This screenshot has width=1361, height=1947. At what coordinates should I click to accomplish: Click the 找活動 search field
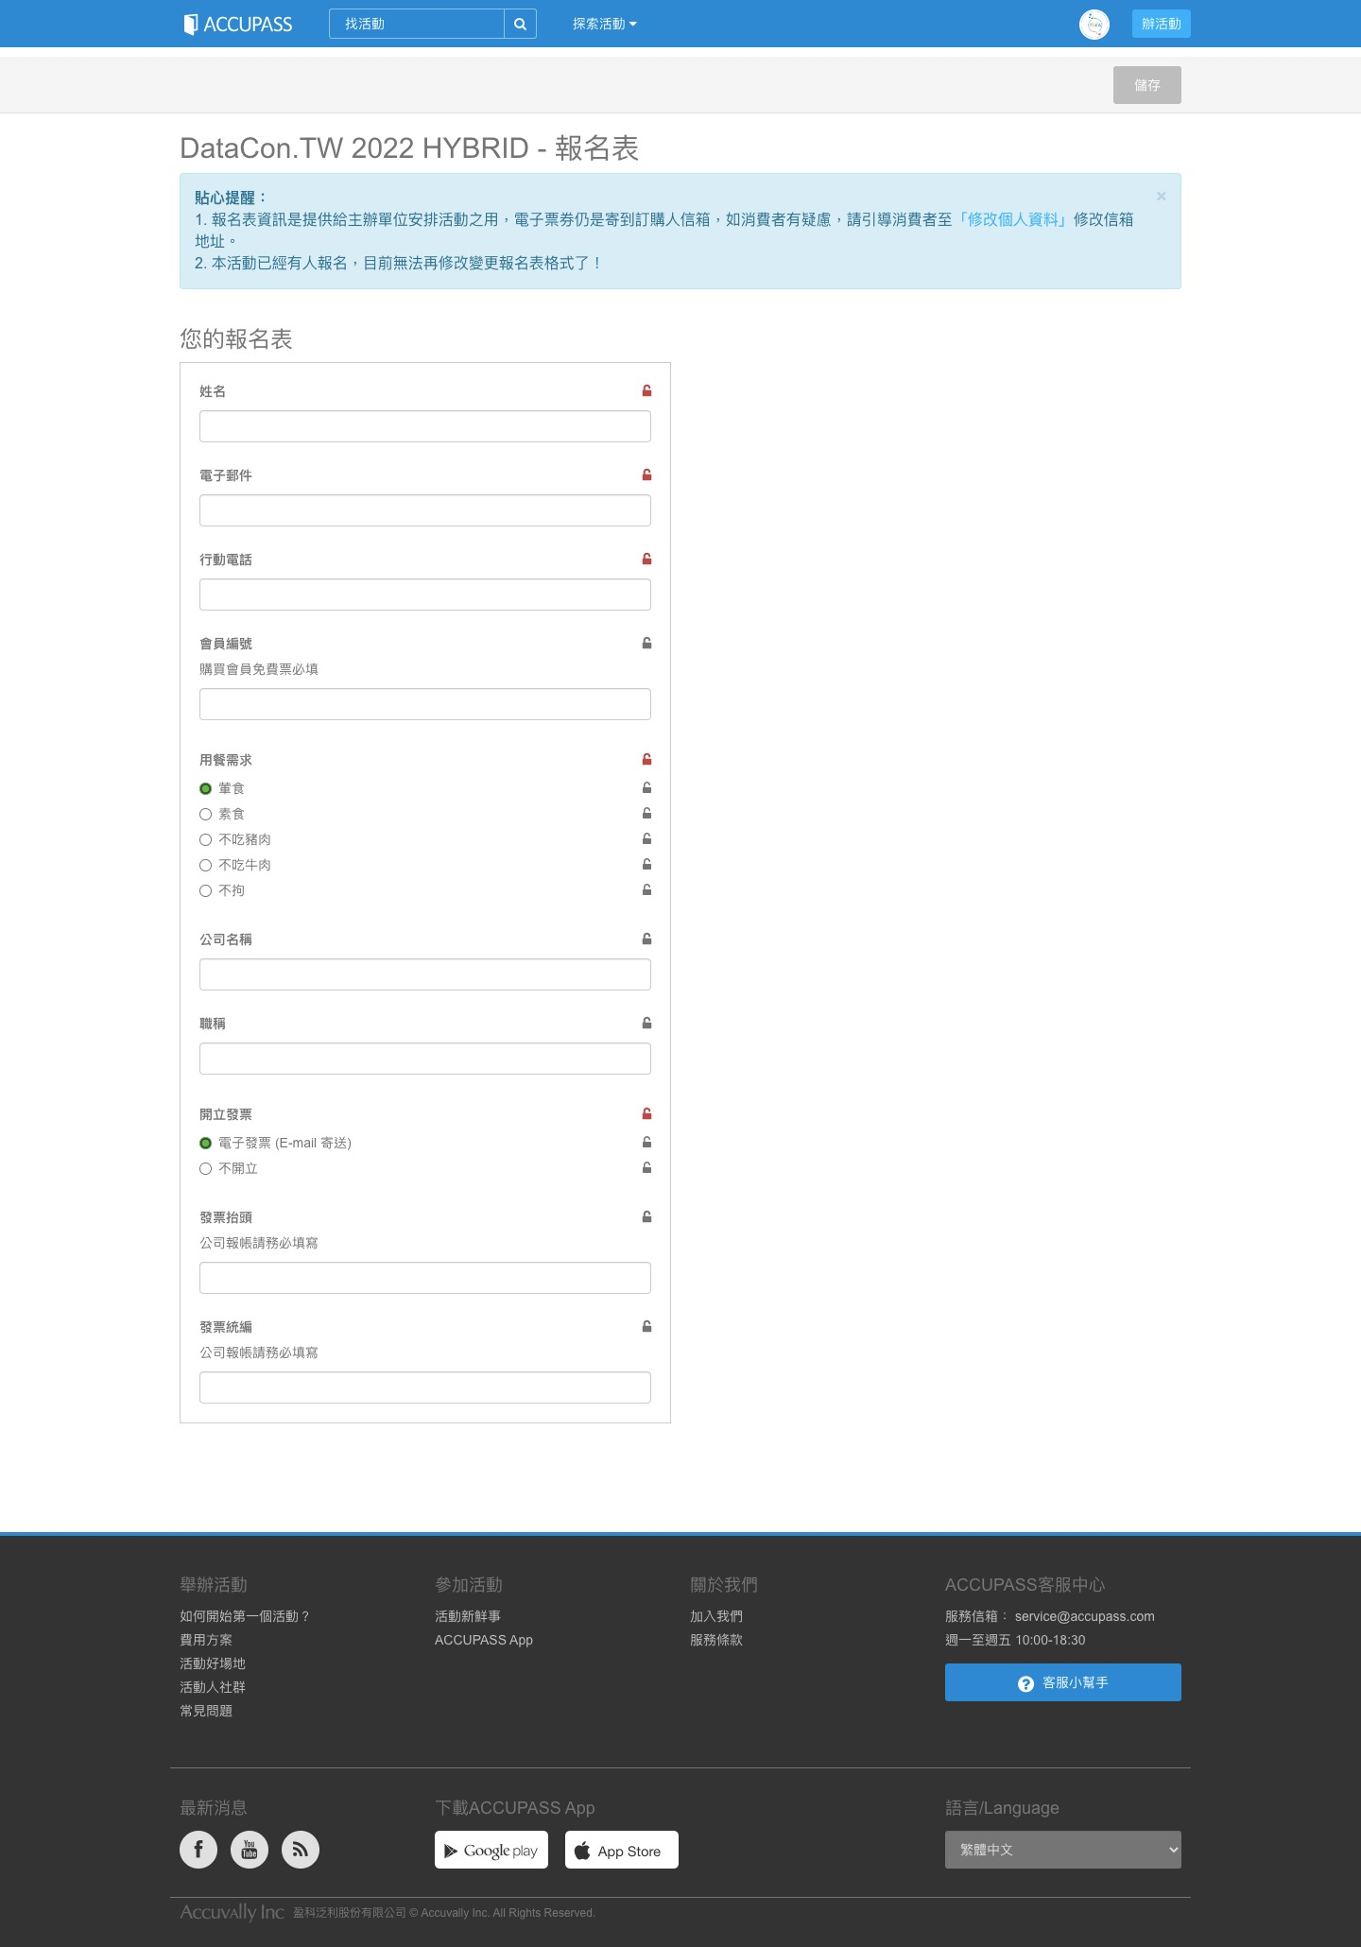tap(417, 24)
